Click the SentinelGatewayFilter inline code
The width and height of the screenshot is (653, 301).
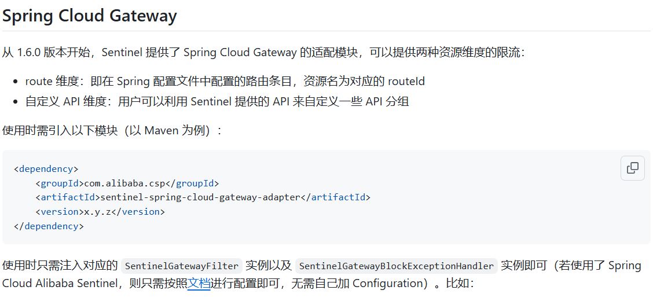182,266
